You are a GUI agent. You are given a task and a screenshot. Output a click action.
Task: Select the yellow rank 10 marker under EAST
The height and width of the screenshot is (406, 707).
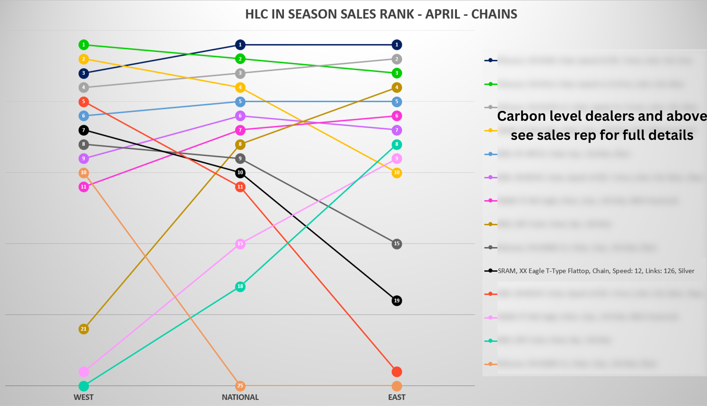[x=396, y=173]
